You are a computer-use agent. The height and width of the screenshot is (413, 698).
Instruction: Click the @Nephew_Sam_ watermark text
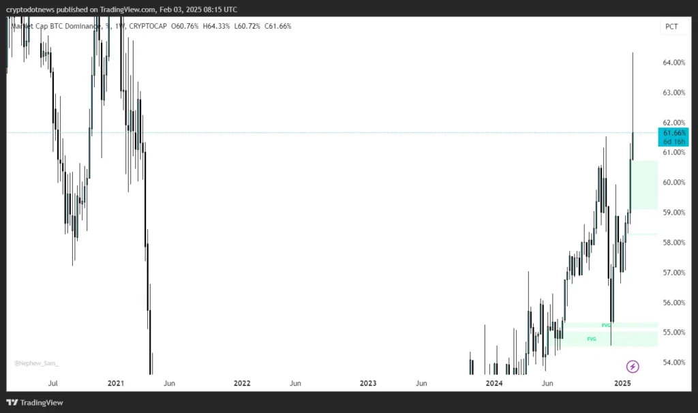pos(36,363)
